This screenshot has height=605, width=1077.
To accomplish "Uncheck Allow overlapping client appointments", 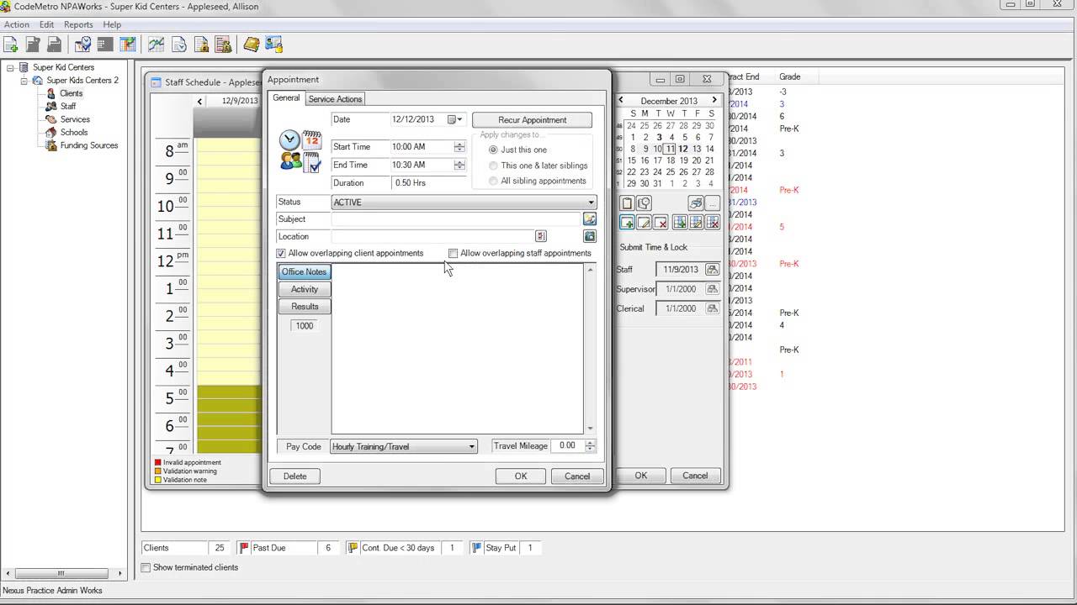I will pyautogui.click(x=281, y=253).
